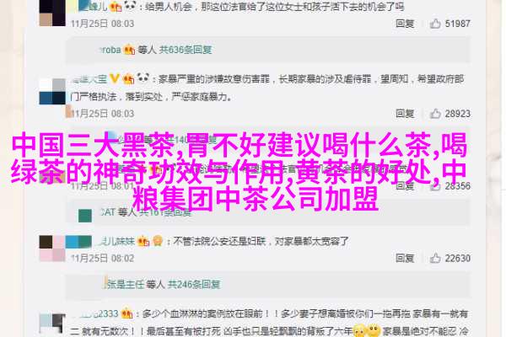Click the magenta overlay headline text
506x337 pixels.
[x=239, y=172]
